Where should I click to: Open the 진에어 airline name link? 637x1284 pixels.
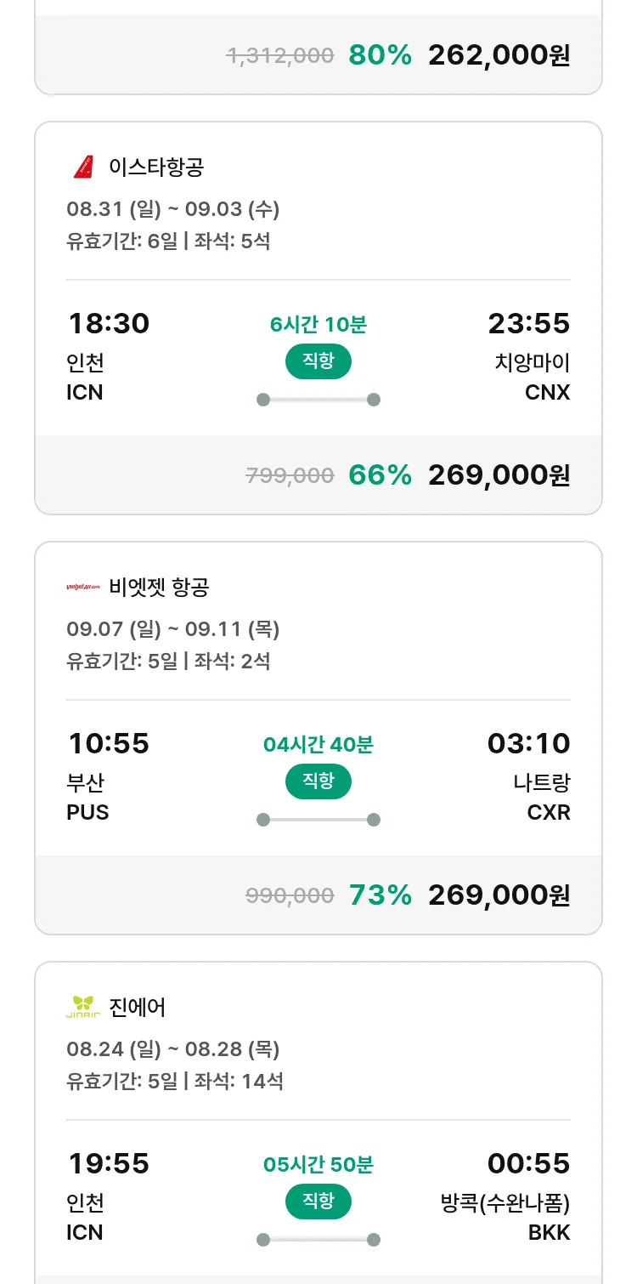[x=138, y=1007]
